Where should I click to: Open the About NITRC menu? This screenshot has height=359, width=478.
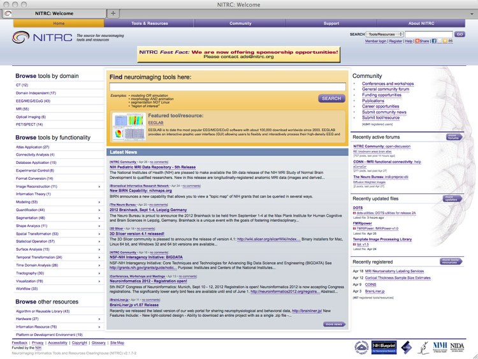421,23
